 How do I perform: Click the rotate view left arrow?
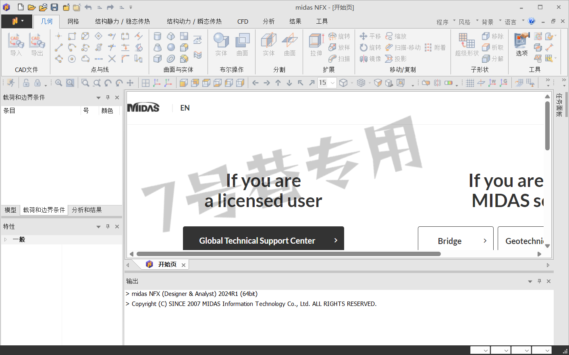point(255,83)
